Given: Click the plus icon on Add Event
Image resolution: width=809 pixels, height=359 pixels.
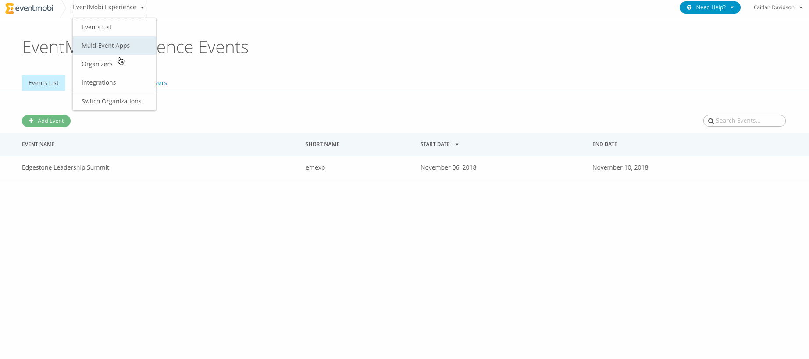Looking at the screenshot, I should tap(31, 121).
